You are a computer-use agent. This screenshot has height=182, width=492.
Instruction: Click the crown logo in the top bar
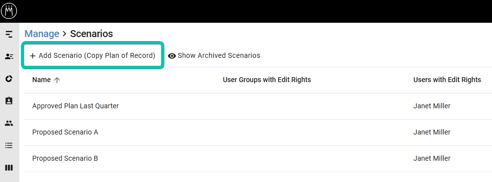9,11
